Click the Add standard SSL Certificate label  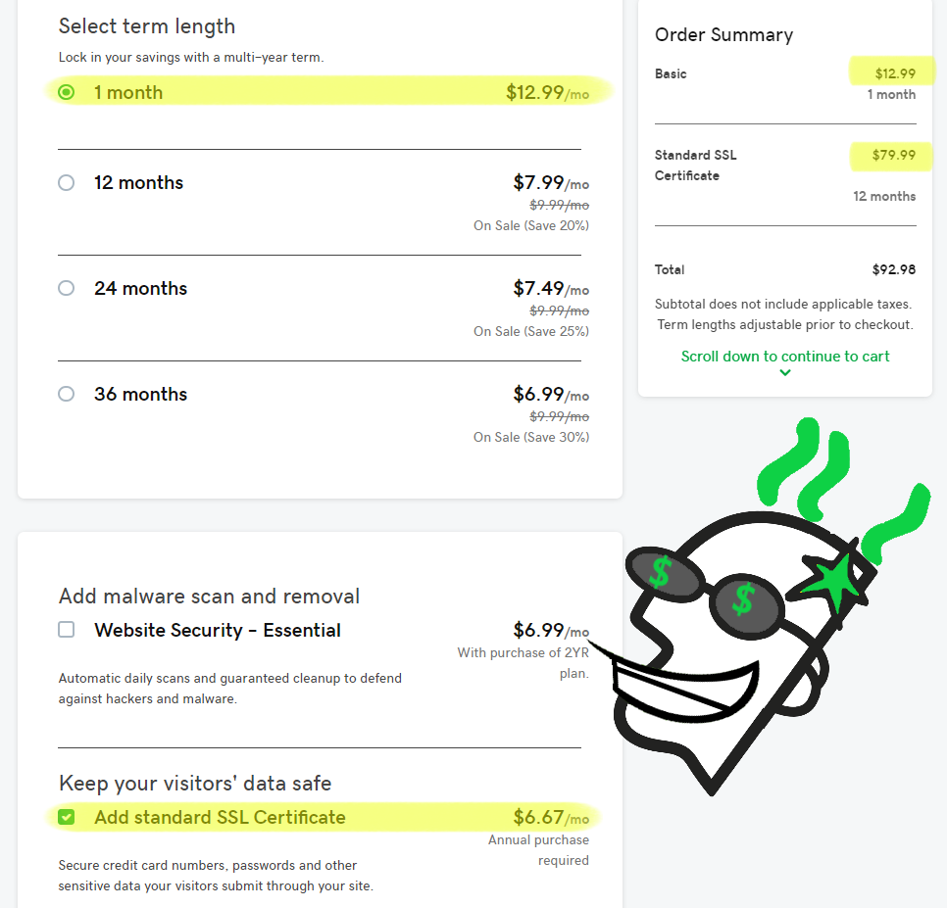(x=220, y=817)
